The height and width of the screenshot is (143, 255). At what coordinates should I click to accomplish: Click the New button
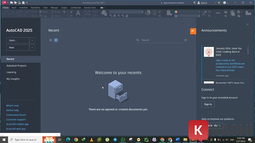pyautogui.click(x=18, y=47)
